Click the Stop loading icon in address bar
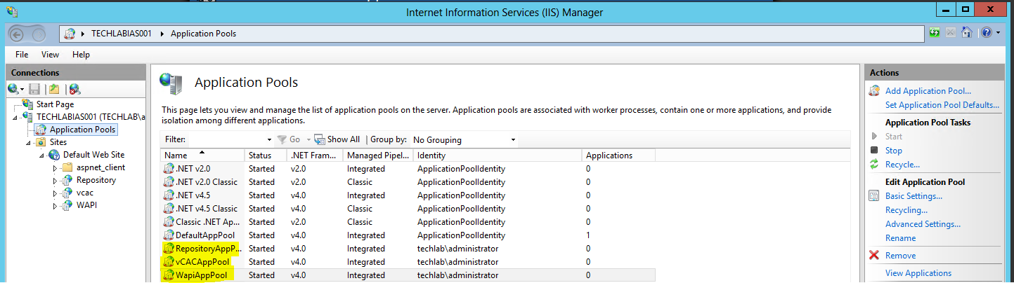This screenshot has width=1014, height=283. point(951,33)
